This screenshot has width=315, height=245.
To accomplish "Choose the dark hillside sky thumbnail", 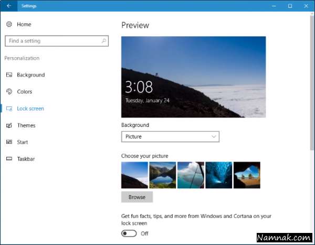I will 134,175.
